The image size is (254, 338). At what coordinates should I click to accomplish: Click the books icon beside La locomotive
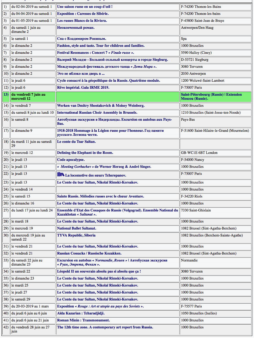click(61, 175)
